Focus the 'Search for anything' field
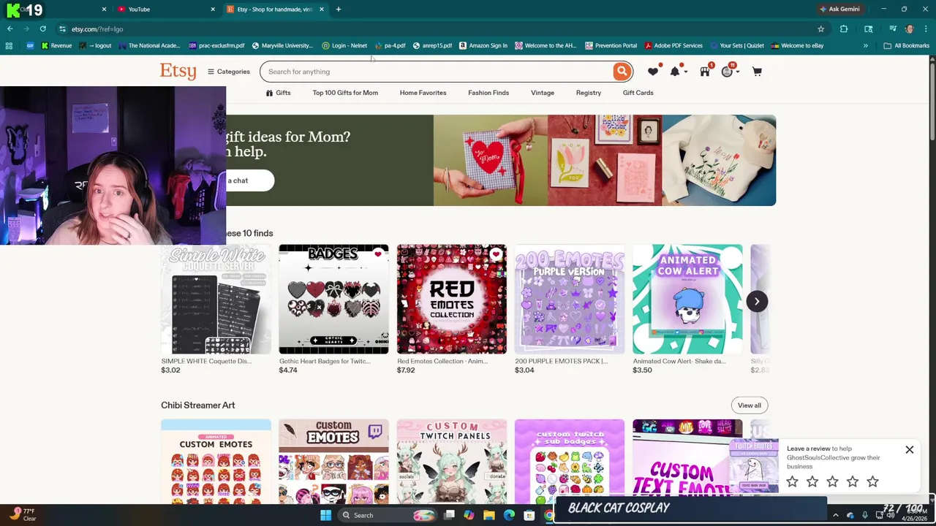This screenshot has width=936, height=526. (439, 72)
